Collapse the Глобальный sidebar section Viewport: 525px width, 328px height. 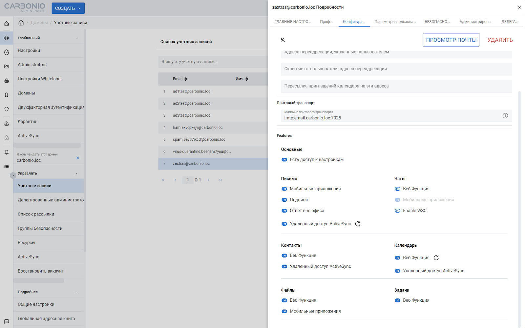point(76,38)
